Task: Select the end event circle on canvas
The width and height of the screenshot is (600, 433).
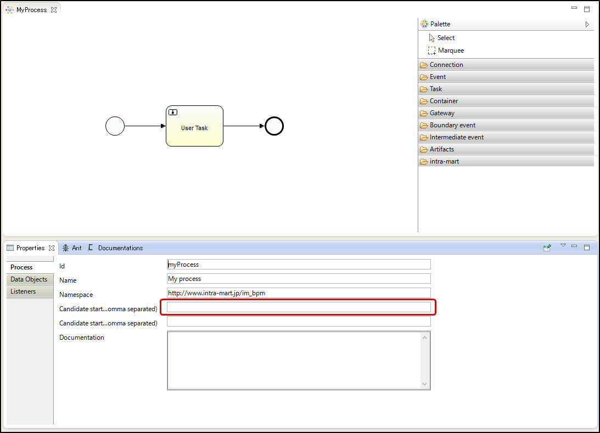Action: point(274,126)
